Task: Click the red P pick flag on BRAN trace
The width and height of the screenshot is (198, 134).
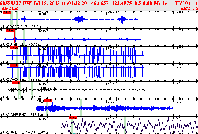Action: pyautogui.click(x=73, y=118)
